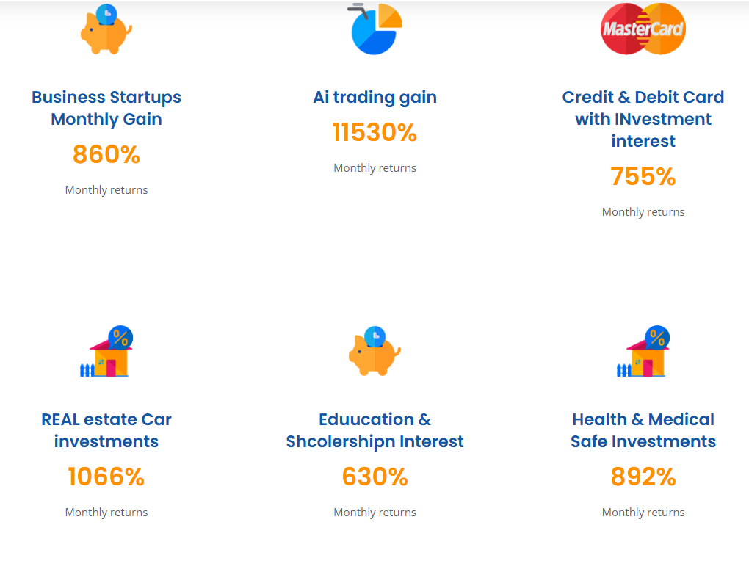
Task: Click the pie chart icon above Ai trading gain
Action: [376, 29]
